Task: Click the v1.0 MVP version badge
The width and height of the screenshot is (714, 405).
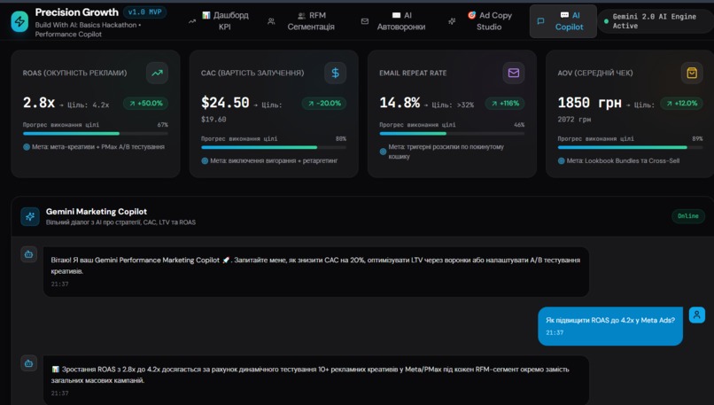Action: pos(144,12)
